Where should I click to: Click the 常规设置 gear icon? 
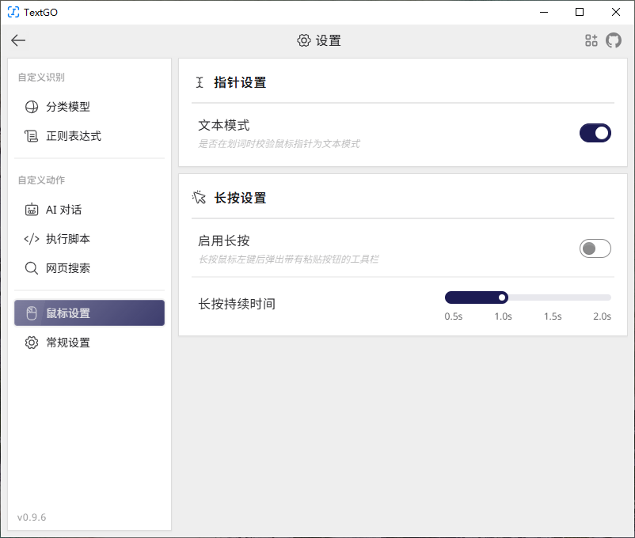tap(32, 343)
